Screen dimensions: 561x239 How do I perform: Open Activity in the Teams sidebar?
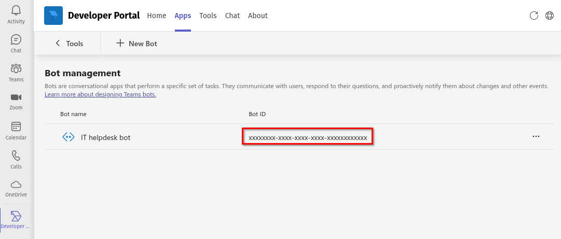pos(16,15)
